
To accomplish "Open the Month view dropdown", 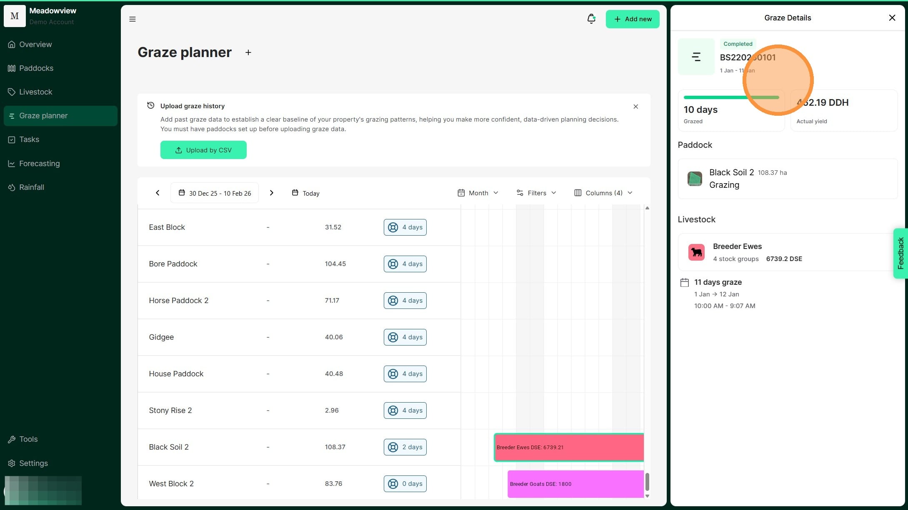I will click(x=478, y=193).
